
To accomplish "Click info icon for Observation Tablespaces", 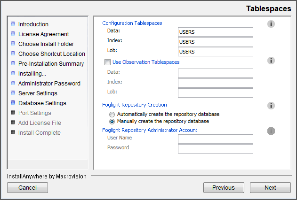I will (271, 61).
